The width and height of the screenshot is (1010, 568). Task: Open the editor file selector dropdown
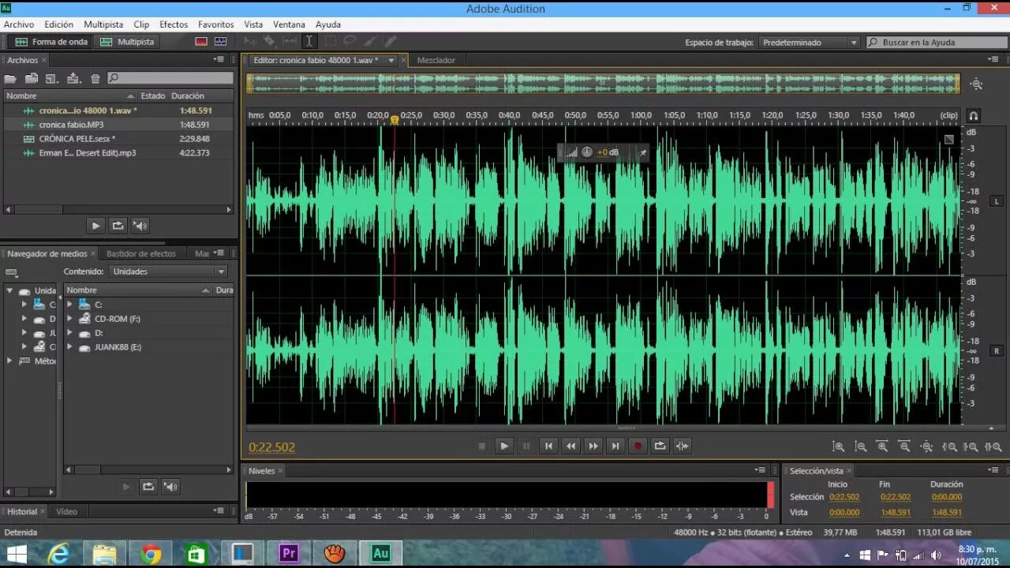tap(391, 60)
